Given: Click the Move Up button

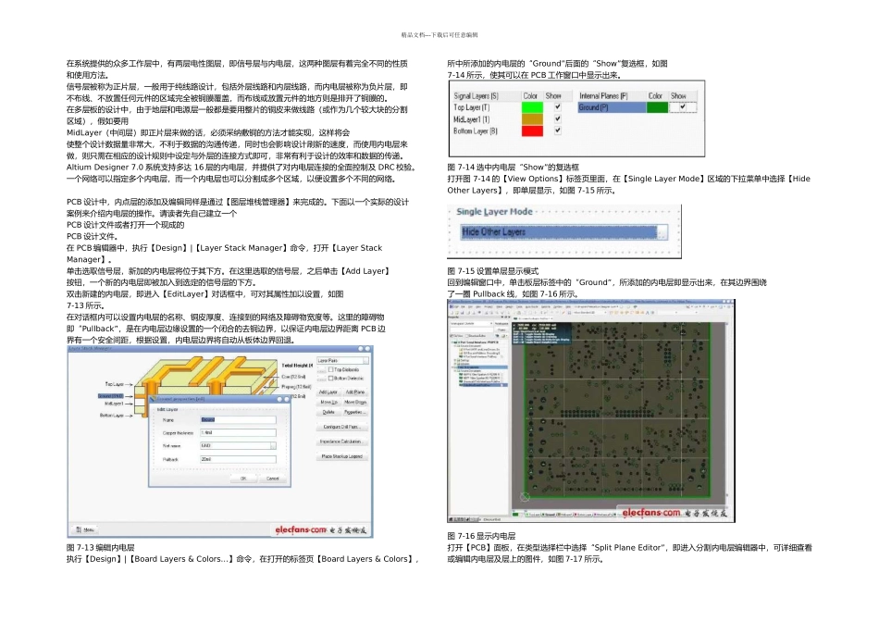Looking at the screenshot, I should [x=328, y=402].
